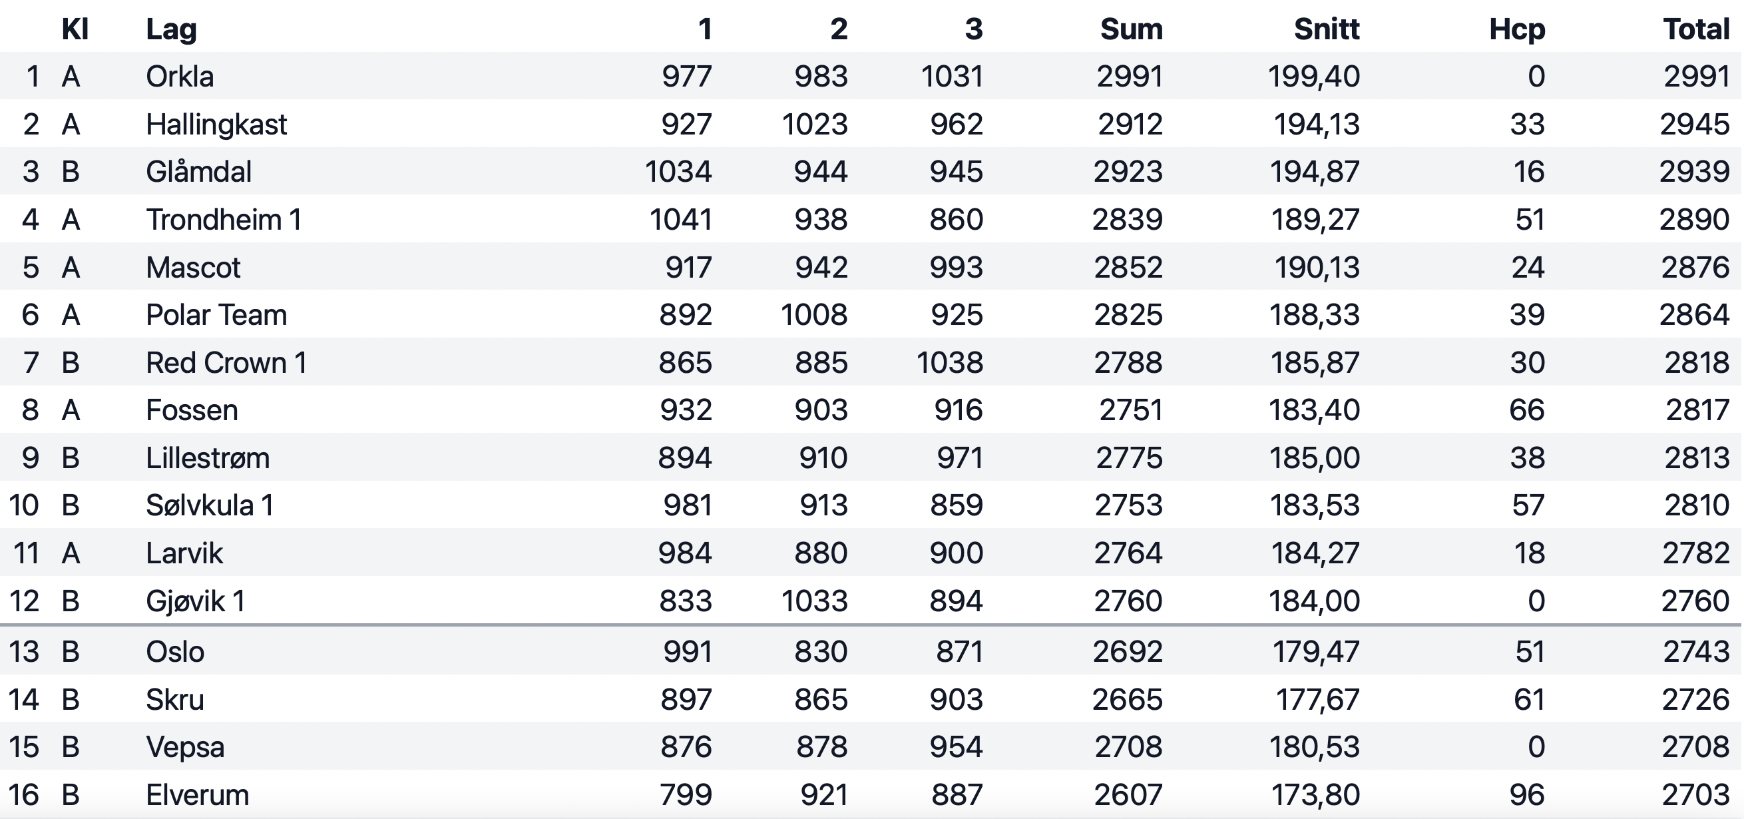This screenshot has height=819, width=1744.
Task: Select the Orkla team name
Action: point(180,76)
